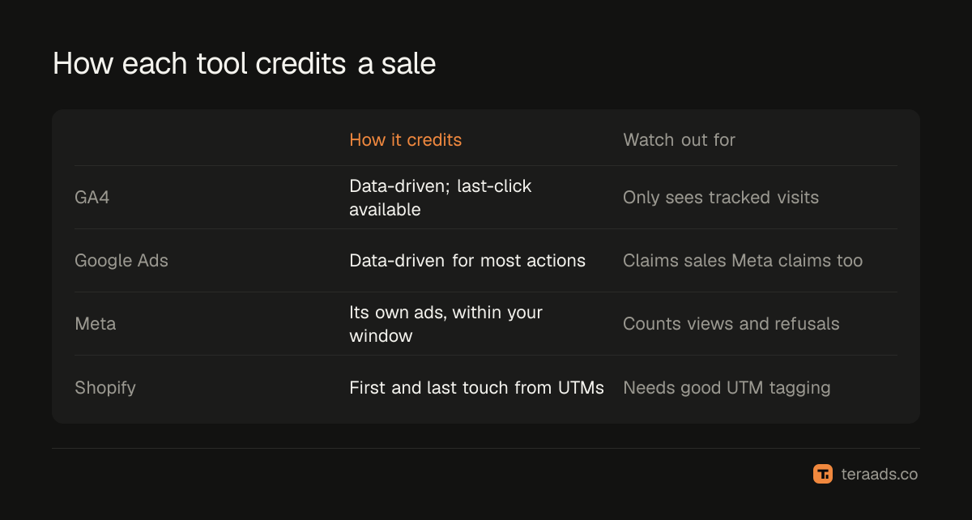Click 'Counts views and refusals' text
972x520 pixels.
(x=731, y=324)
